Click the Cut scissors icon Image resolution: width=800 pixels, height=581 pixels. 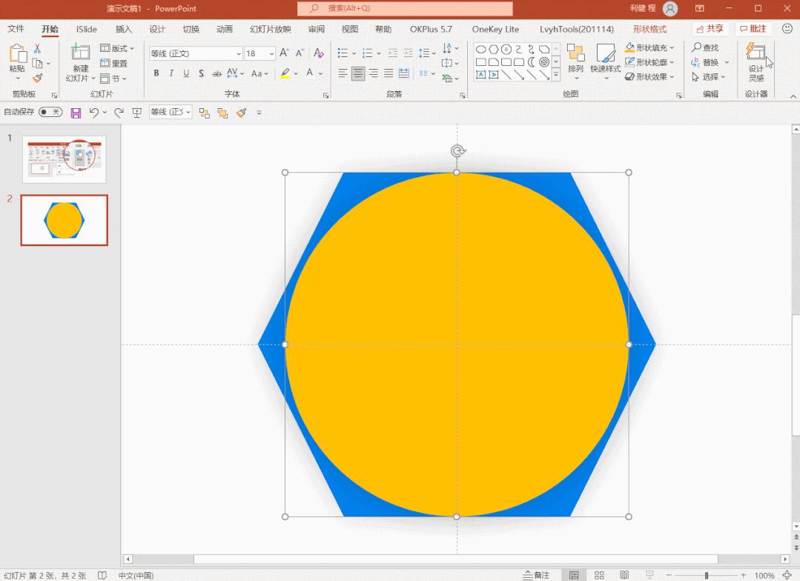coord(37,49)
